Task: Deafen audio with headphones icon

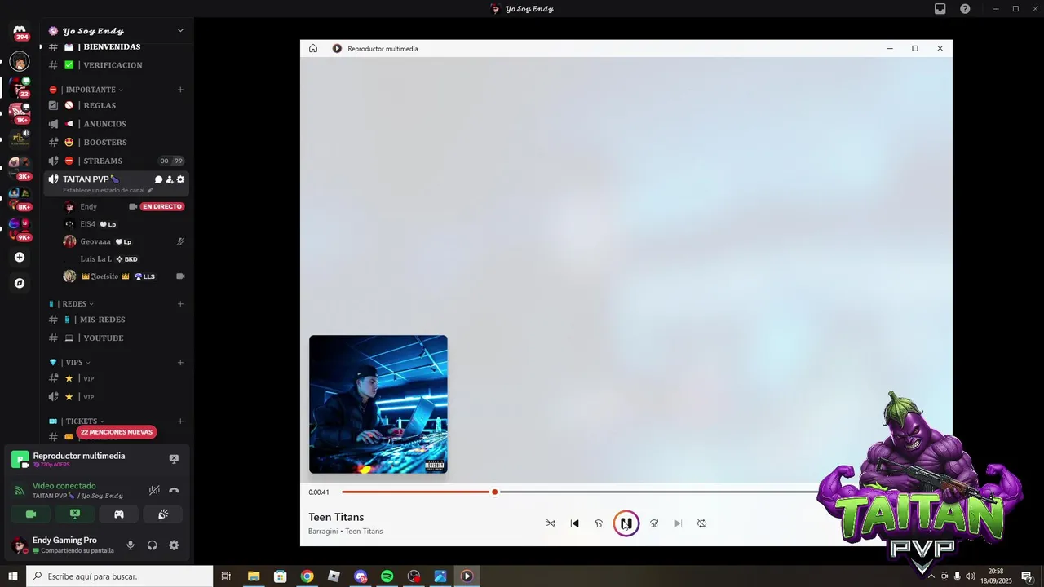Action: [x=153, y=545]
